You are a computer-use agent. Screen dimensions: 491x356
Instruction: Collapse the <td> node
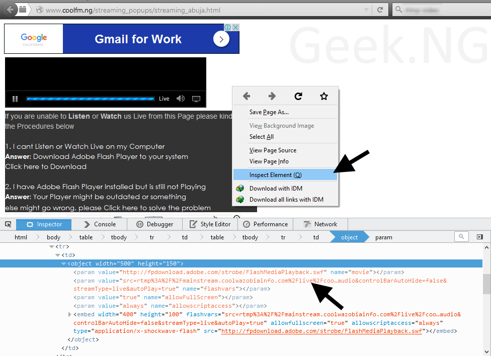(58, 255)
